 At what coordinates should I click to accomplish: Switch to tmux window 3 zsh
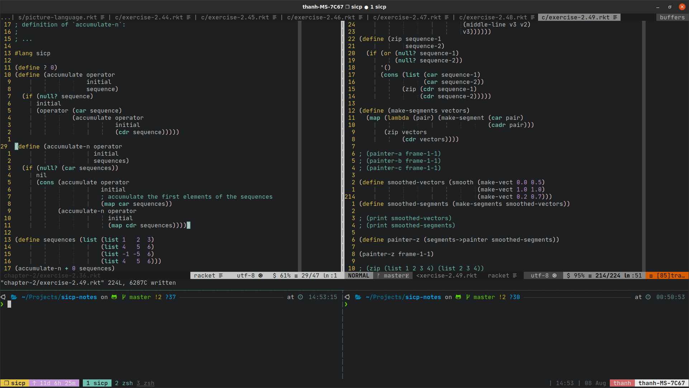[x=145, y=383]
